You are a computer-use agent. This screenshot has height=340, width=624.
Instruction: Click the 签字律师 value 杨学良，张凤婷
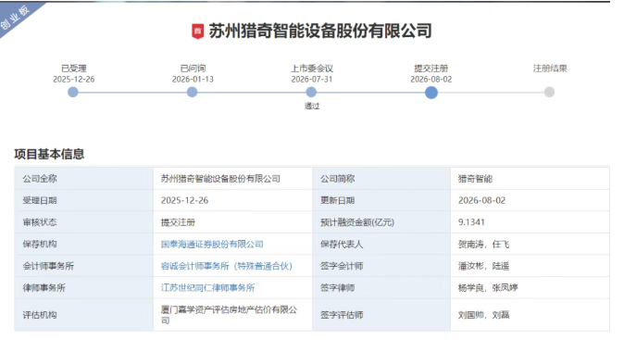[488, 288]
